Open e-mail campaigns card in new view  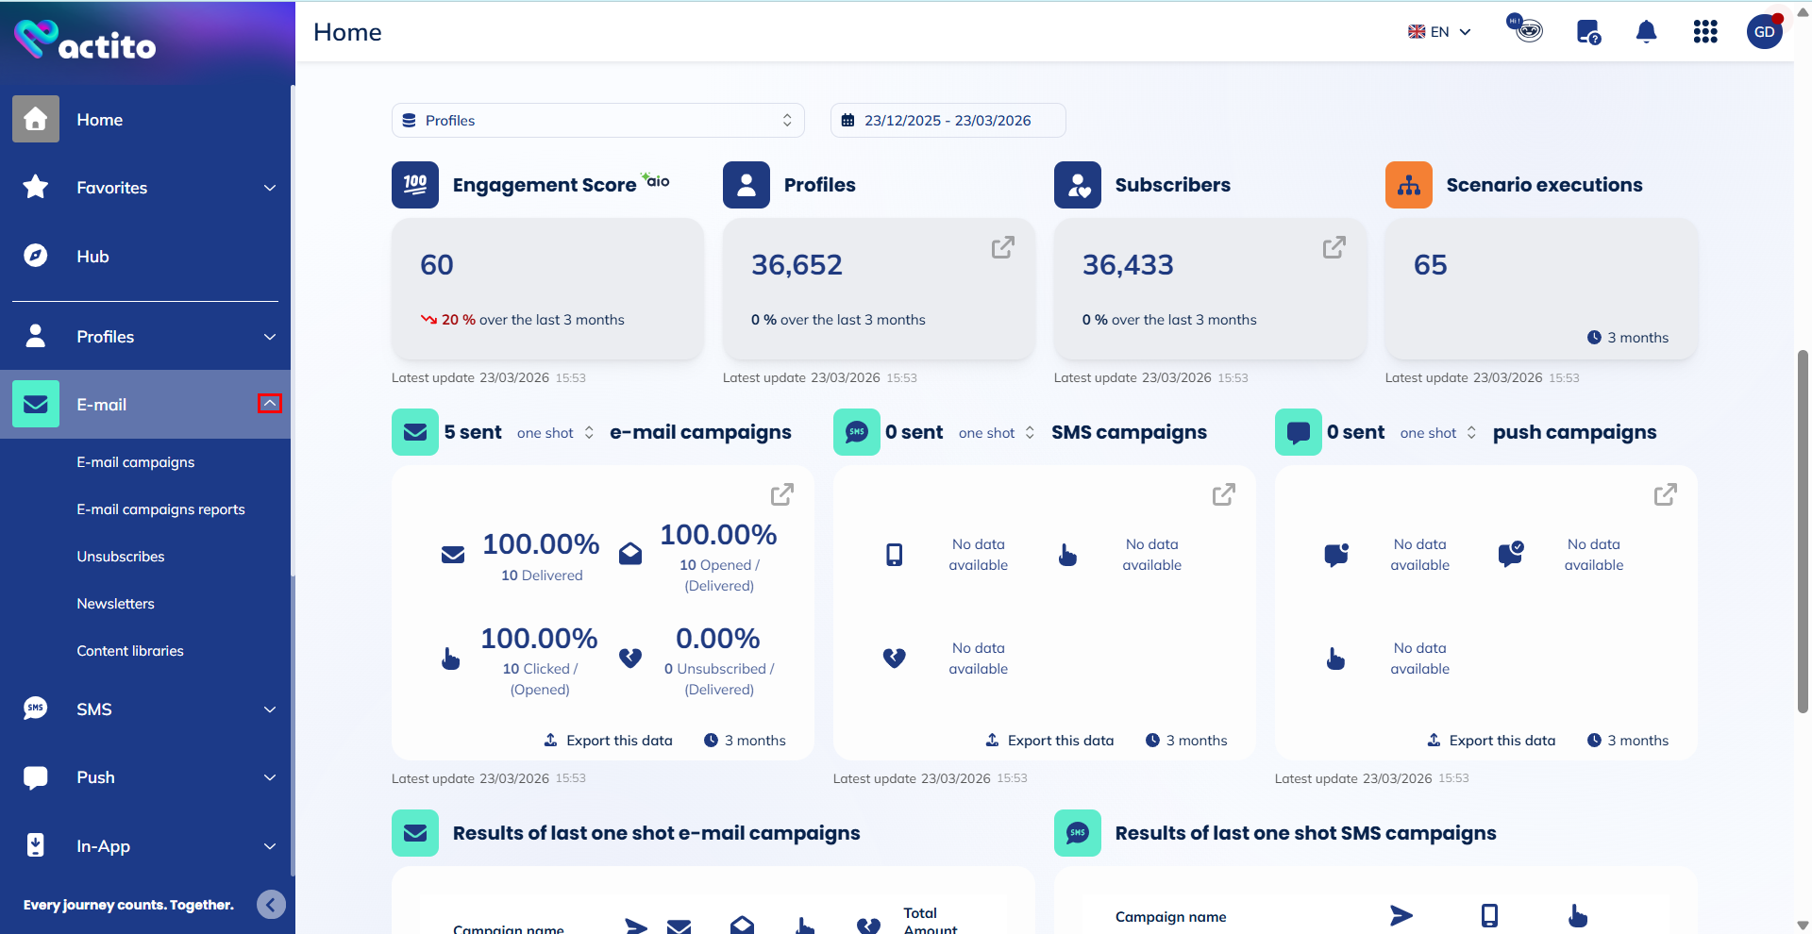point(781,494)
